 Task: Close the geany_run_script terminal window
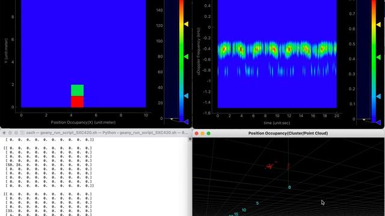[4, 133]
